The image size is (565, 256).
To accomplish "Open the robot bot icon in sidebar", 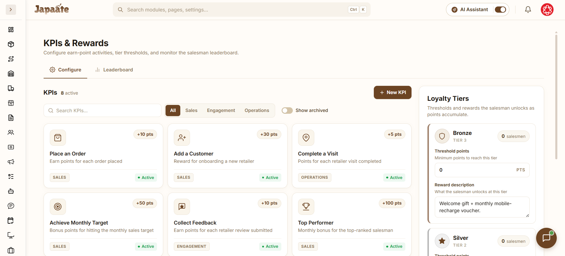I will click(x=11, y=191).
